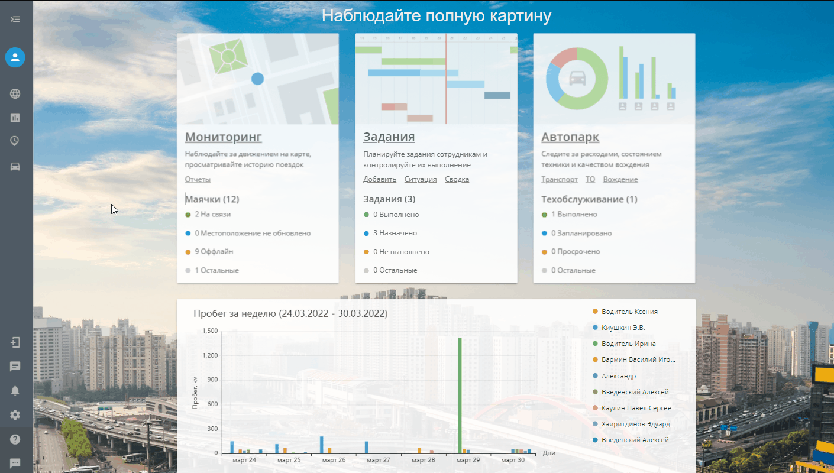Click the Транспорт link
The width and height of the screenshot is (834, 473).
[x=560, y=179]
